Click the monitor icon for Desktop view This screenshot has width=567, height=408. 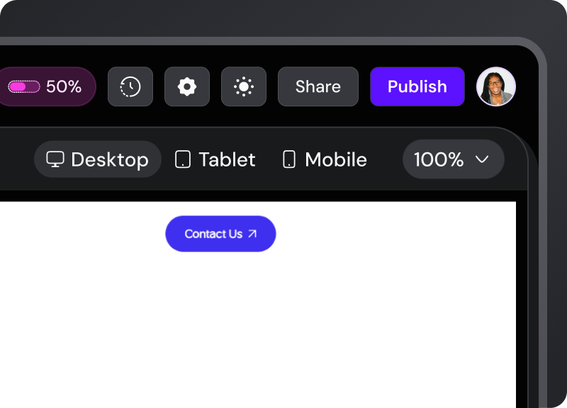pyautogui.click(x=55, y=159)
